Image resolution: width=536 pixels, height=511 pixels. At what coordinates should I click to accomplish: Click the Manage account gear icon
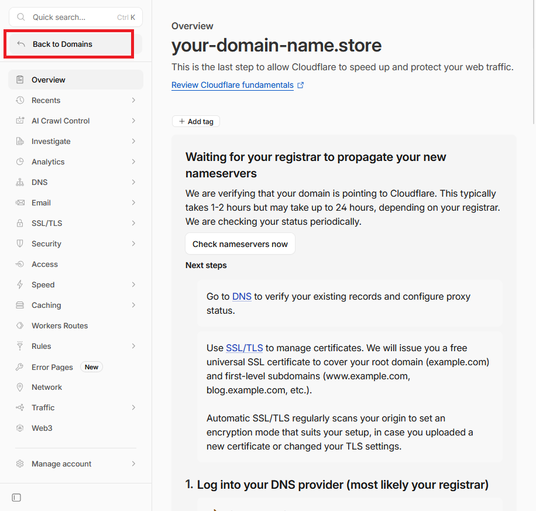(20, 464)
